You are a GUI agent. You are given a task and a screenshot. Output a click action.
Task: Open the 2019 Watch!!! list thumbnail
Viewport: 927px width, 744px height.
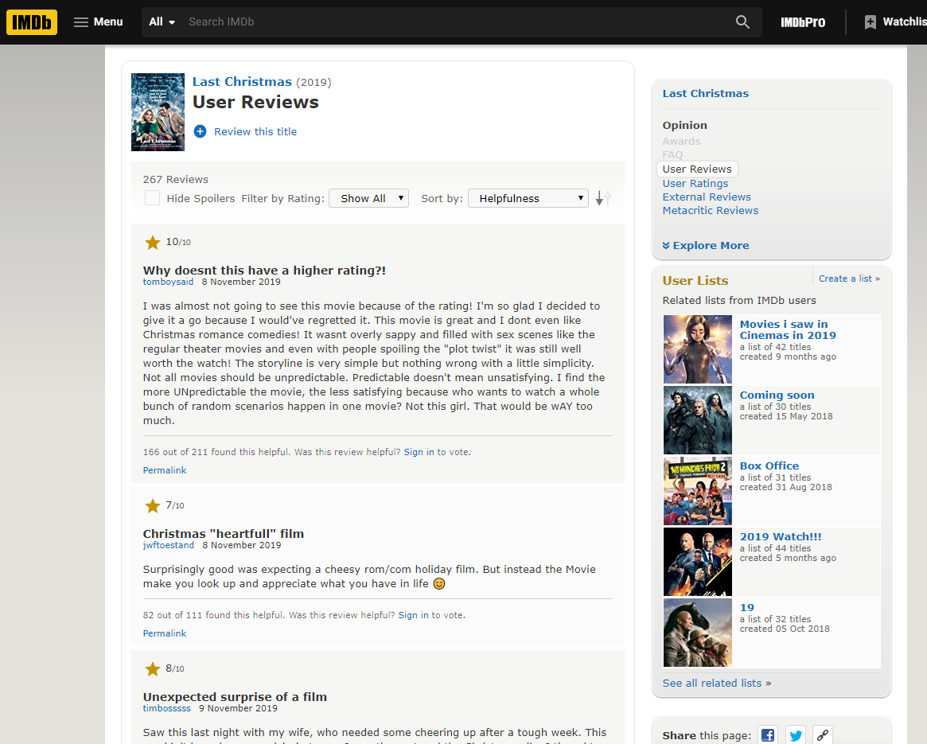pos(698,562)
